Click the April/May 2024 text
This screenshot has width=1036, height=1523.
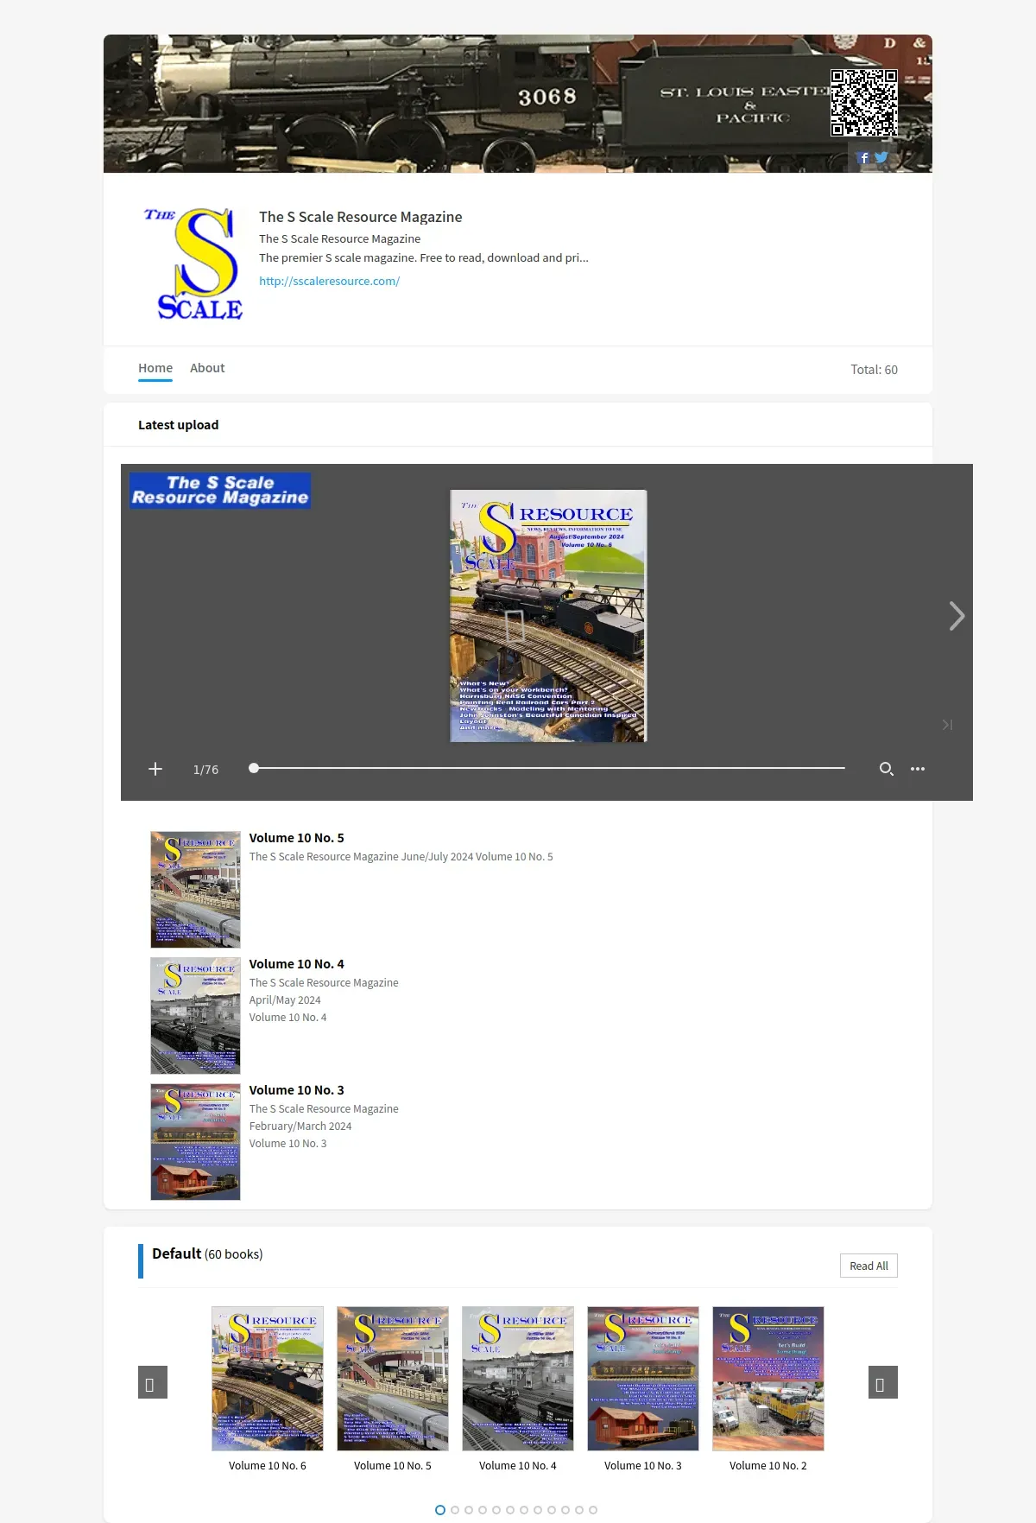[285, 1000]
